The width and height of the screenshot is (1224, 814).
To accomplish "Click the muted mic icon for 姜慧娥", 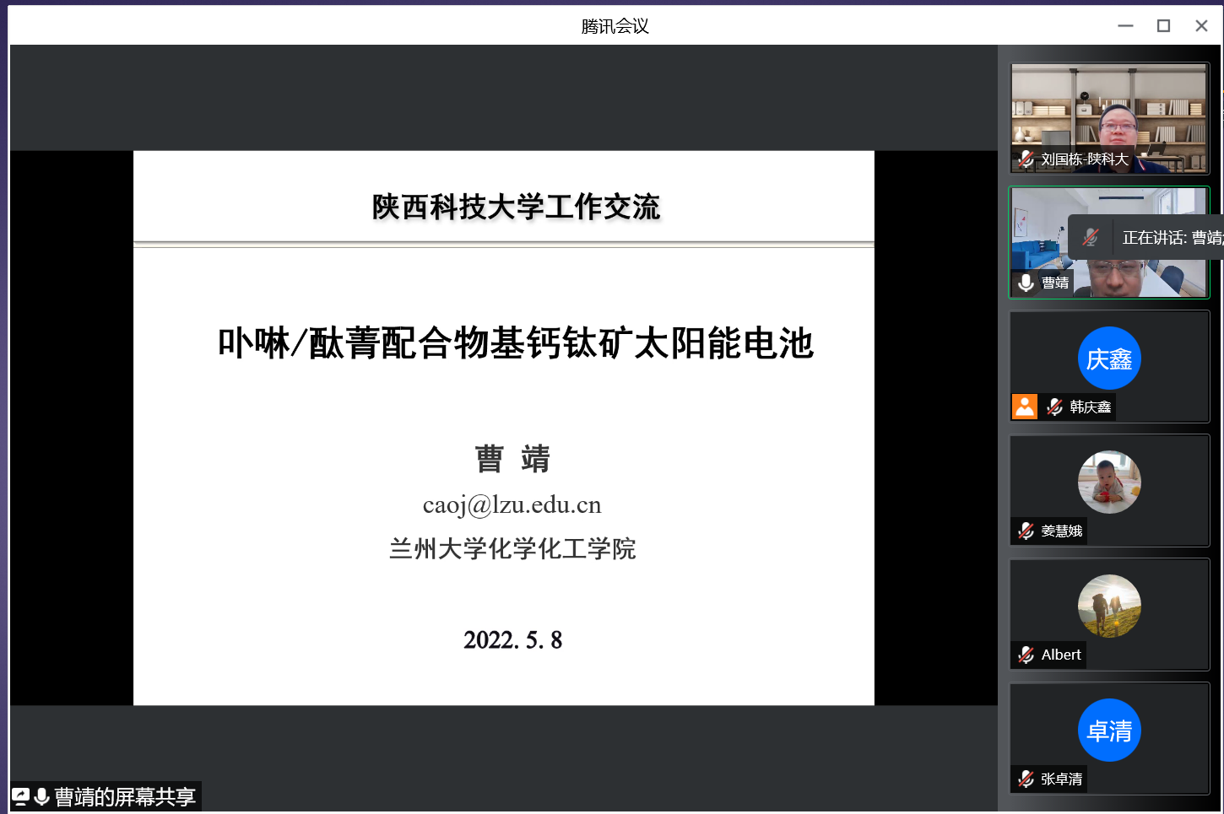I will tap(1026, 531).
